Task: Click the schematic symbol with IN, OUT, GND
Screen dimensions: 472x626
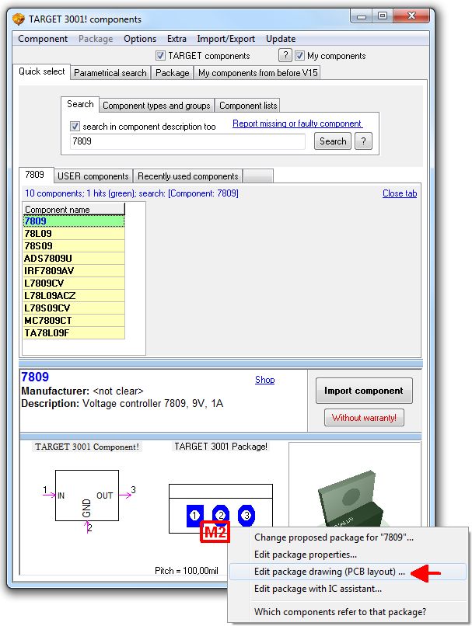Action: pyautogui.click(x=86, y=495)
